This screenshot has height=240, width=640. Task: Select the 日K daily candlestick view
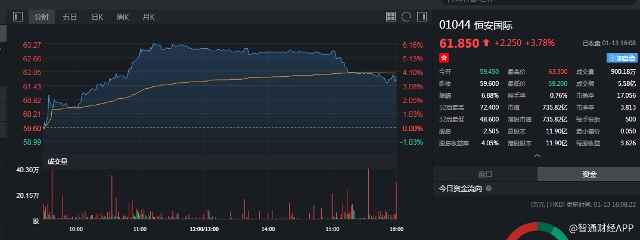coord(97,17)
